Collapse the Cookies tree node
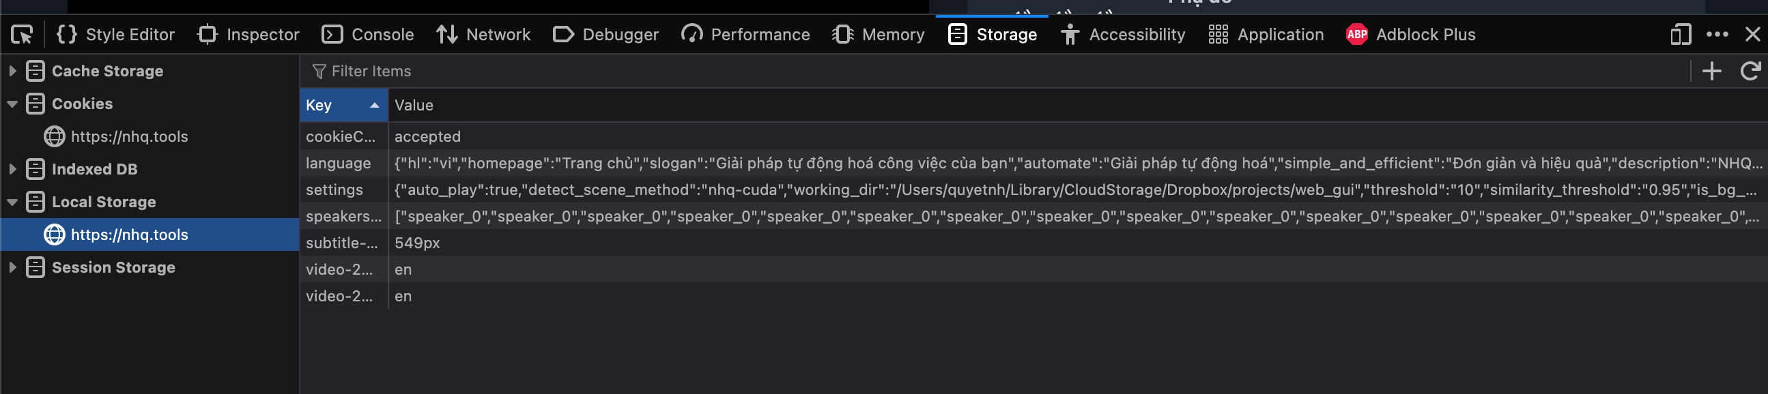1768x394 pixels. (x=12, y=104)
